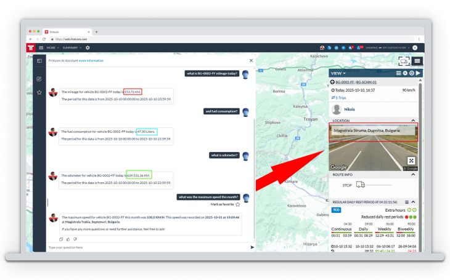Send the question with the arrow icon
The height and width of the screenshot is (280, 450).
click(252, 247)
